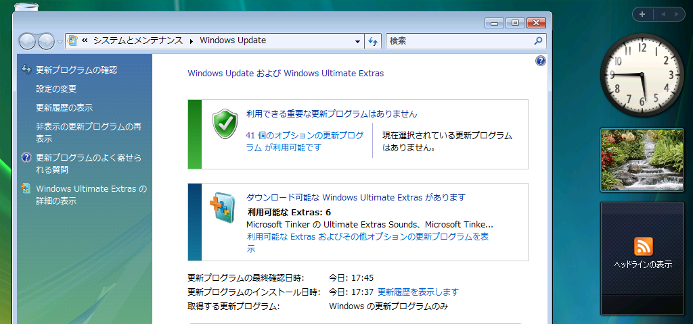Click the sidebar add gadget plus button
This screenshot has width=693, height=324.
pos(643,14)
